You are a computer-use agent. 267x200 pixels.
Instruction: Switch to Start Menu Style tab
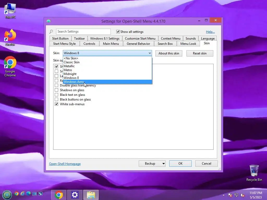(64, 44)
